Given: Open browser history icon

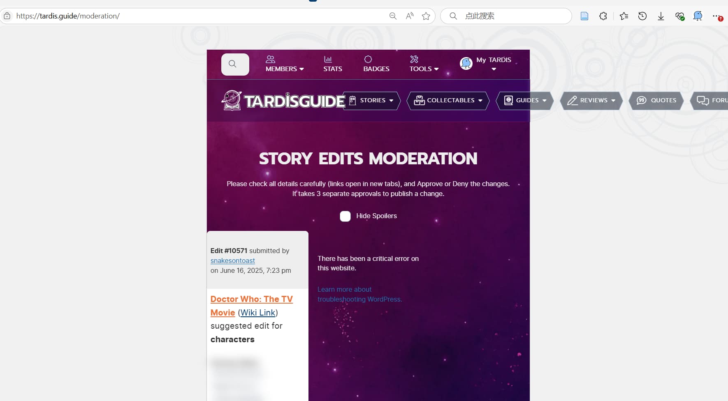Looking at the screenshot, I should click(x=642, y=16).
